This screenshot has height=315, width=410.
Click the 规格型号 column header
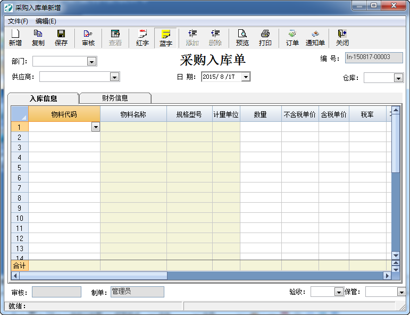coord(189,114)
